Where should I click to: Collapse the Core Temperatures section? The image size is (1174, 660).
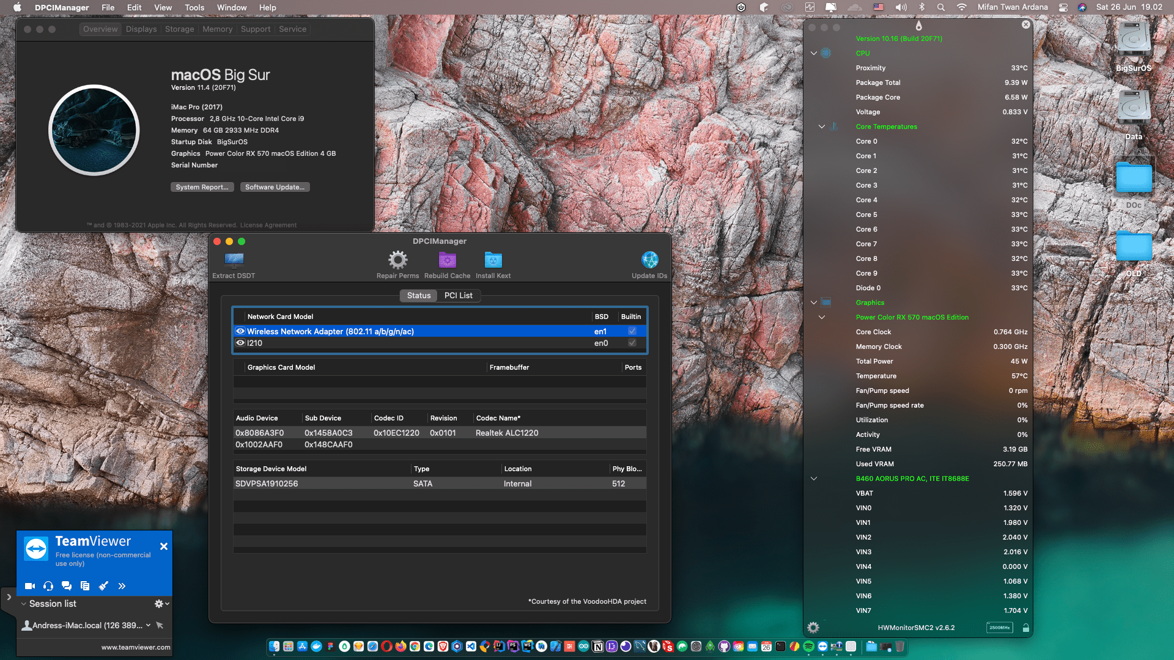(822, 127)
